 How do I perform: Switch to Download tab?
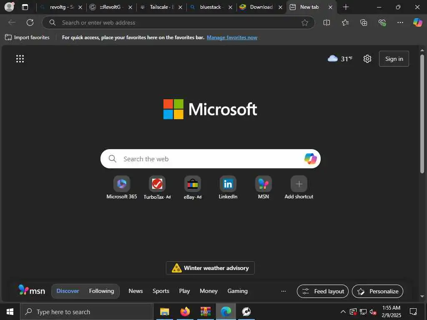coord(261,7)
